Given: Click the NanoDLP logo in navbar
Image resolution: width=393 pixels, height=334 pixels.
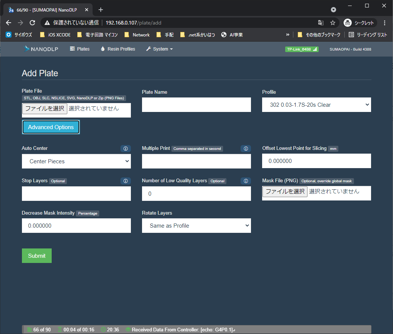Looking at the screenshot, I should (x=41, y=49).
